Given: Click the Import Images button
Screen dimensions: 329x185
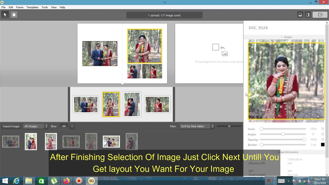Looking at the screenshot, I should pos(11,126).
